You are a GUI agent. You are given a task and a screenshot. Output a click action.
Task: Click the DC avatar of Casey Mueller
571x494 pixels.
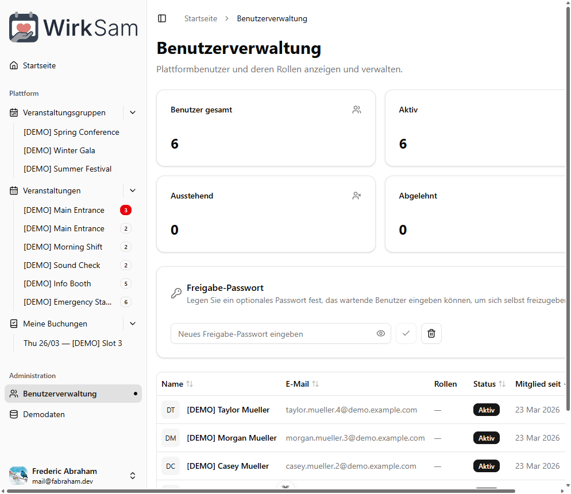point(171,466)
